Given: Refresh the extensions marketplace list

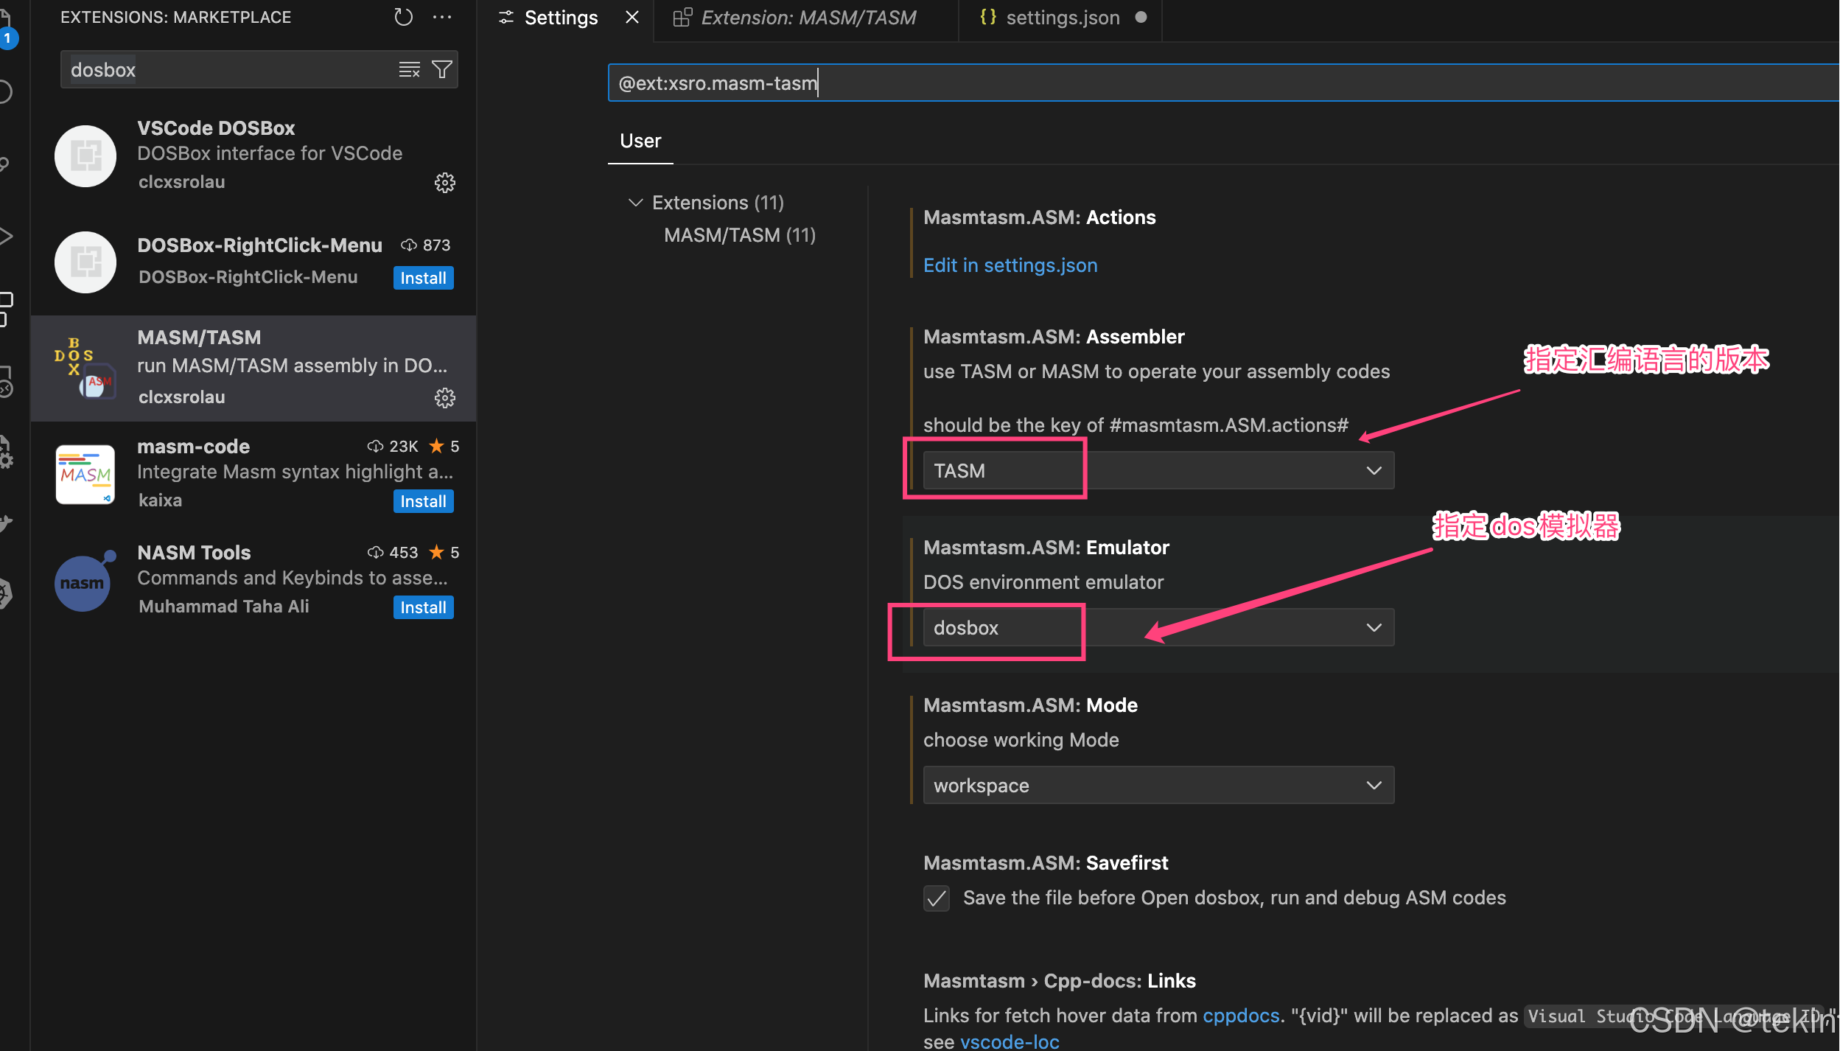Looking at the screenshot, I should click(403, 17).
